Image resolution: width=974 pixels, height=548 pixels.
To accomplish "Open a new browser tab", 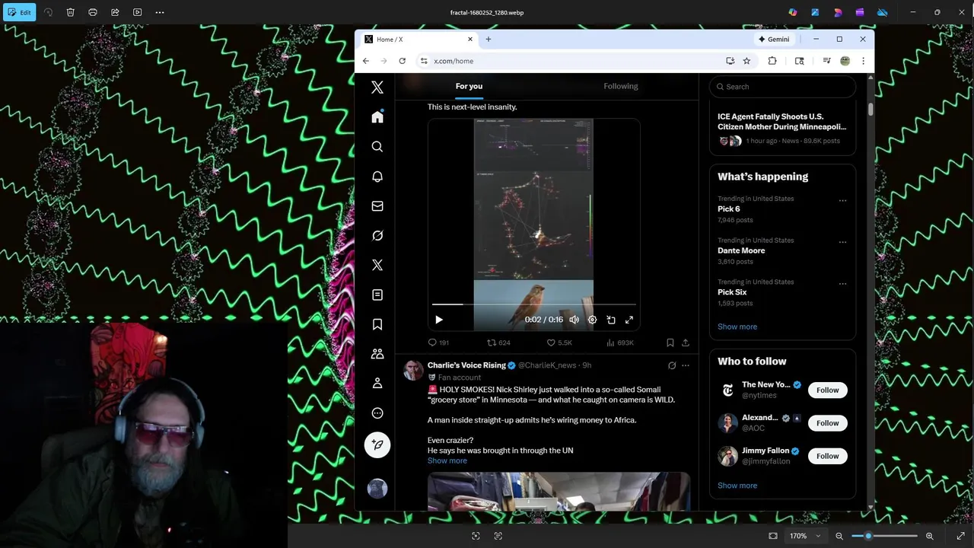I will pos(489,40).
